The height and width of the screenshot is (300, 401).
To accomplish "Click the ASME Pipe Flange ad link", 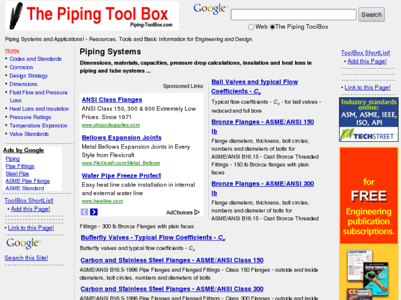I will tap(28, 181).
